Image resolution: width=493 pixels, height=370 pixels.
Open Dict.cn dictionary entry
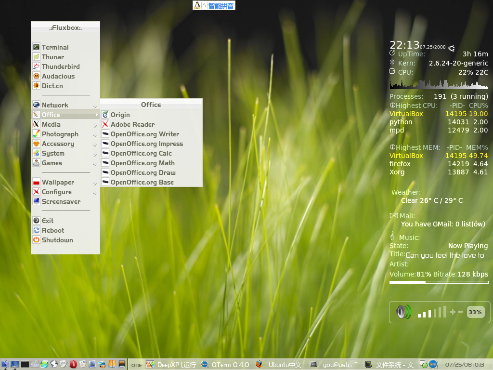65,86
